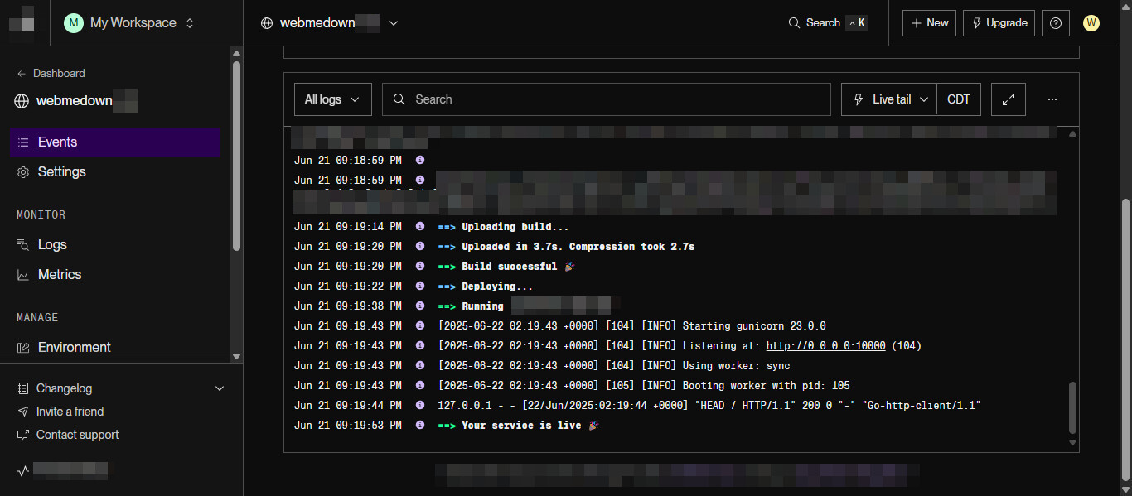
Task: Click the Environment icon in sidebar
Action: [23, 348]
